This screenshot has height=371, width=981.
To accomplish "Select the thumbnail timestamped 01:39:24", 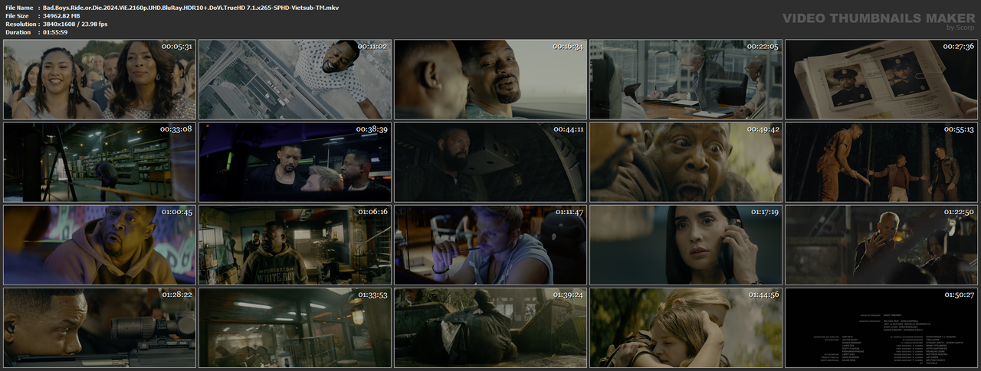I will [x=490, y=327].
